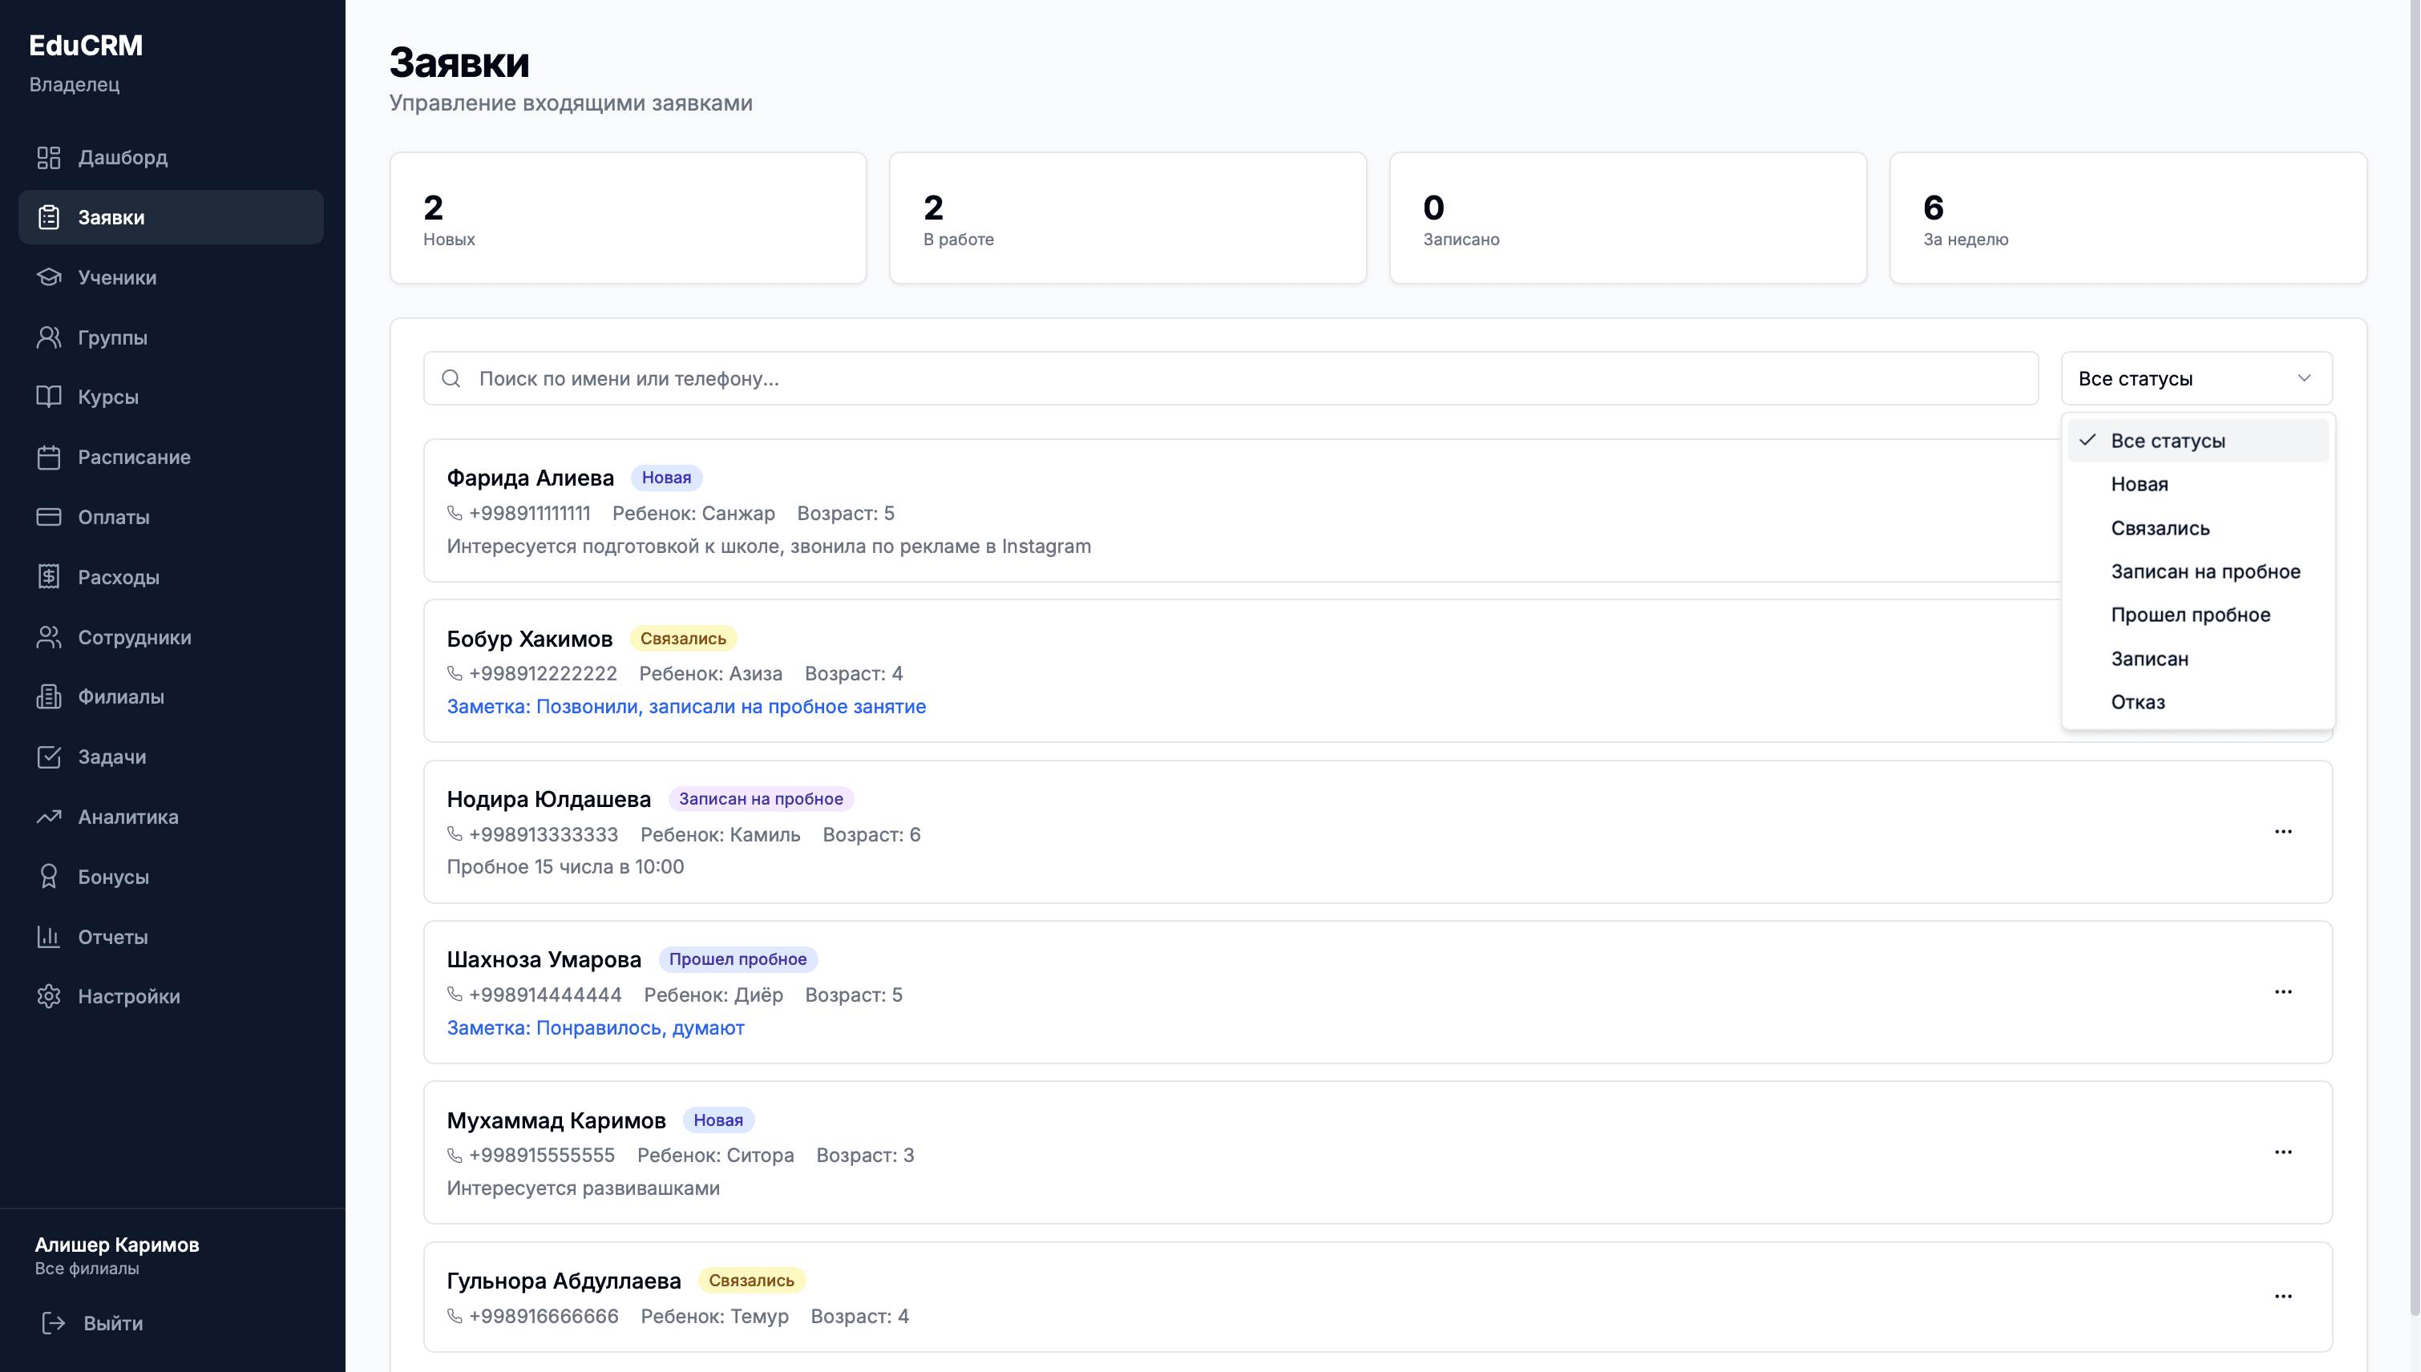2421x1372 pixels.
Task: Choose Новая in status filter list
Action: click(2197, 484)
